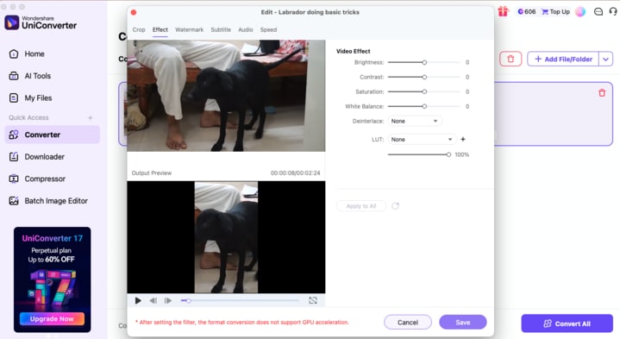Click the Convert All button
The height and width of the screenshot is (339, 620).
(567, 323)
